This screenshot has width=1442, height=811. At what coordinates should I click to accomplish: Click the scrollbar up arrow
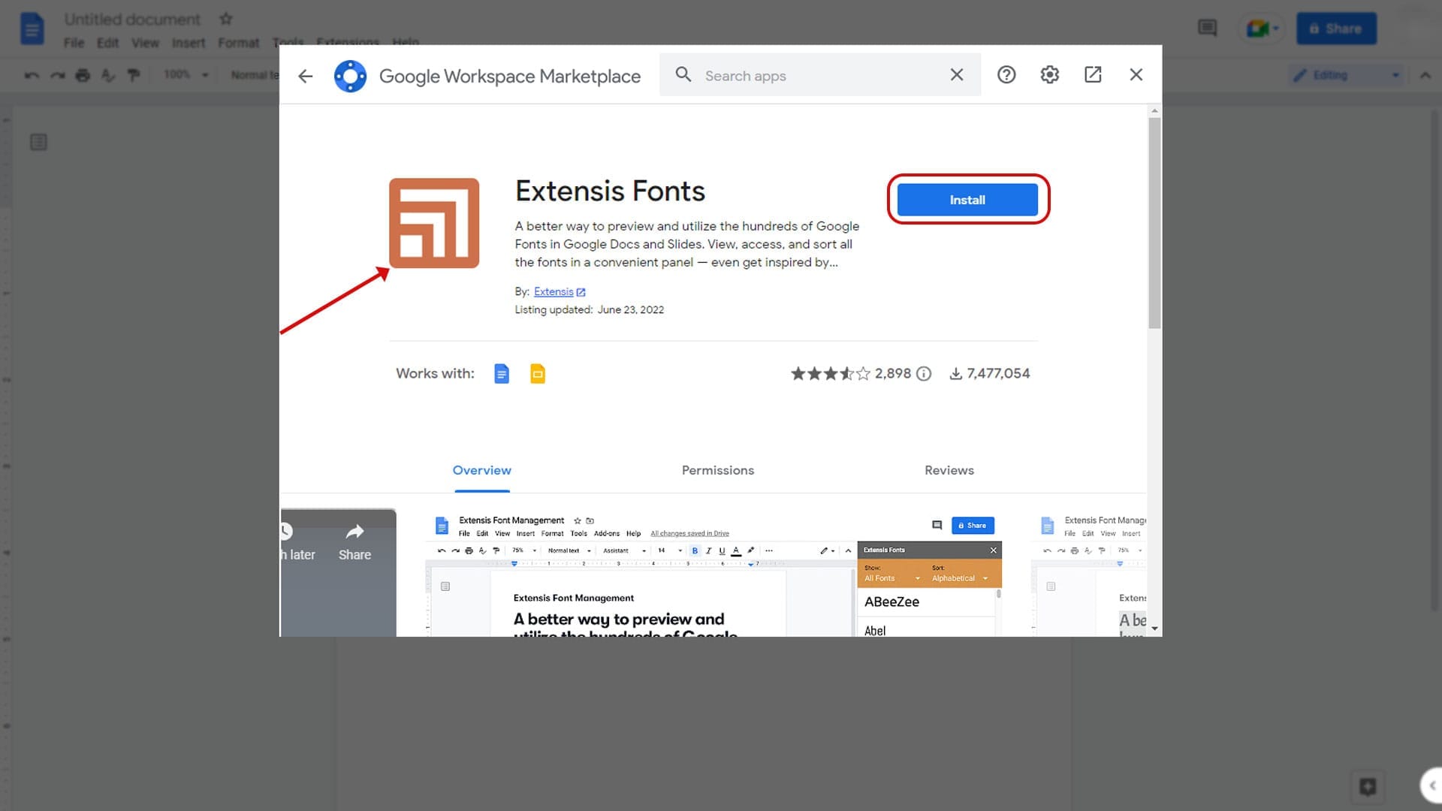click(1154, 111)
